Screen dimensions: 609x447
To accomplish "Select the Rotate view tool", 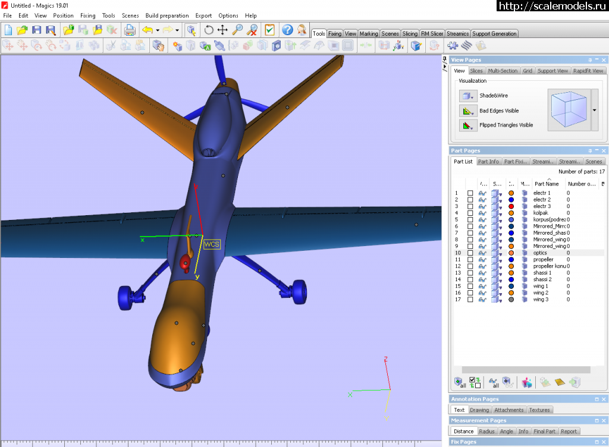I will coord(209,30).
